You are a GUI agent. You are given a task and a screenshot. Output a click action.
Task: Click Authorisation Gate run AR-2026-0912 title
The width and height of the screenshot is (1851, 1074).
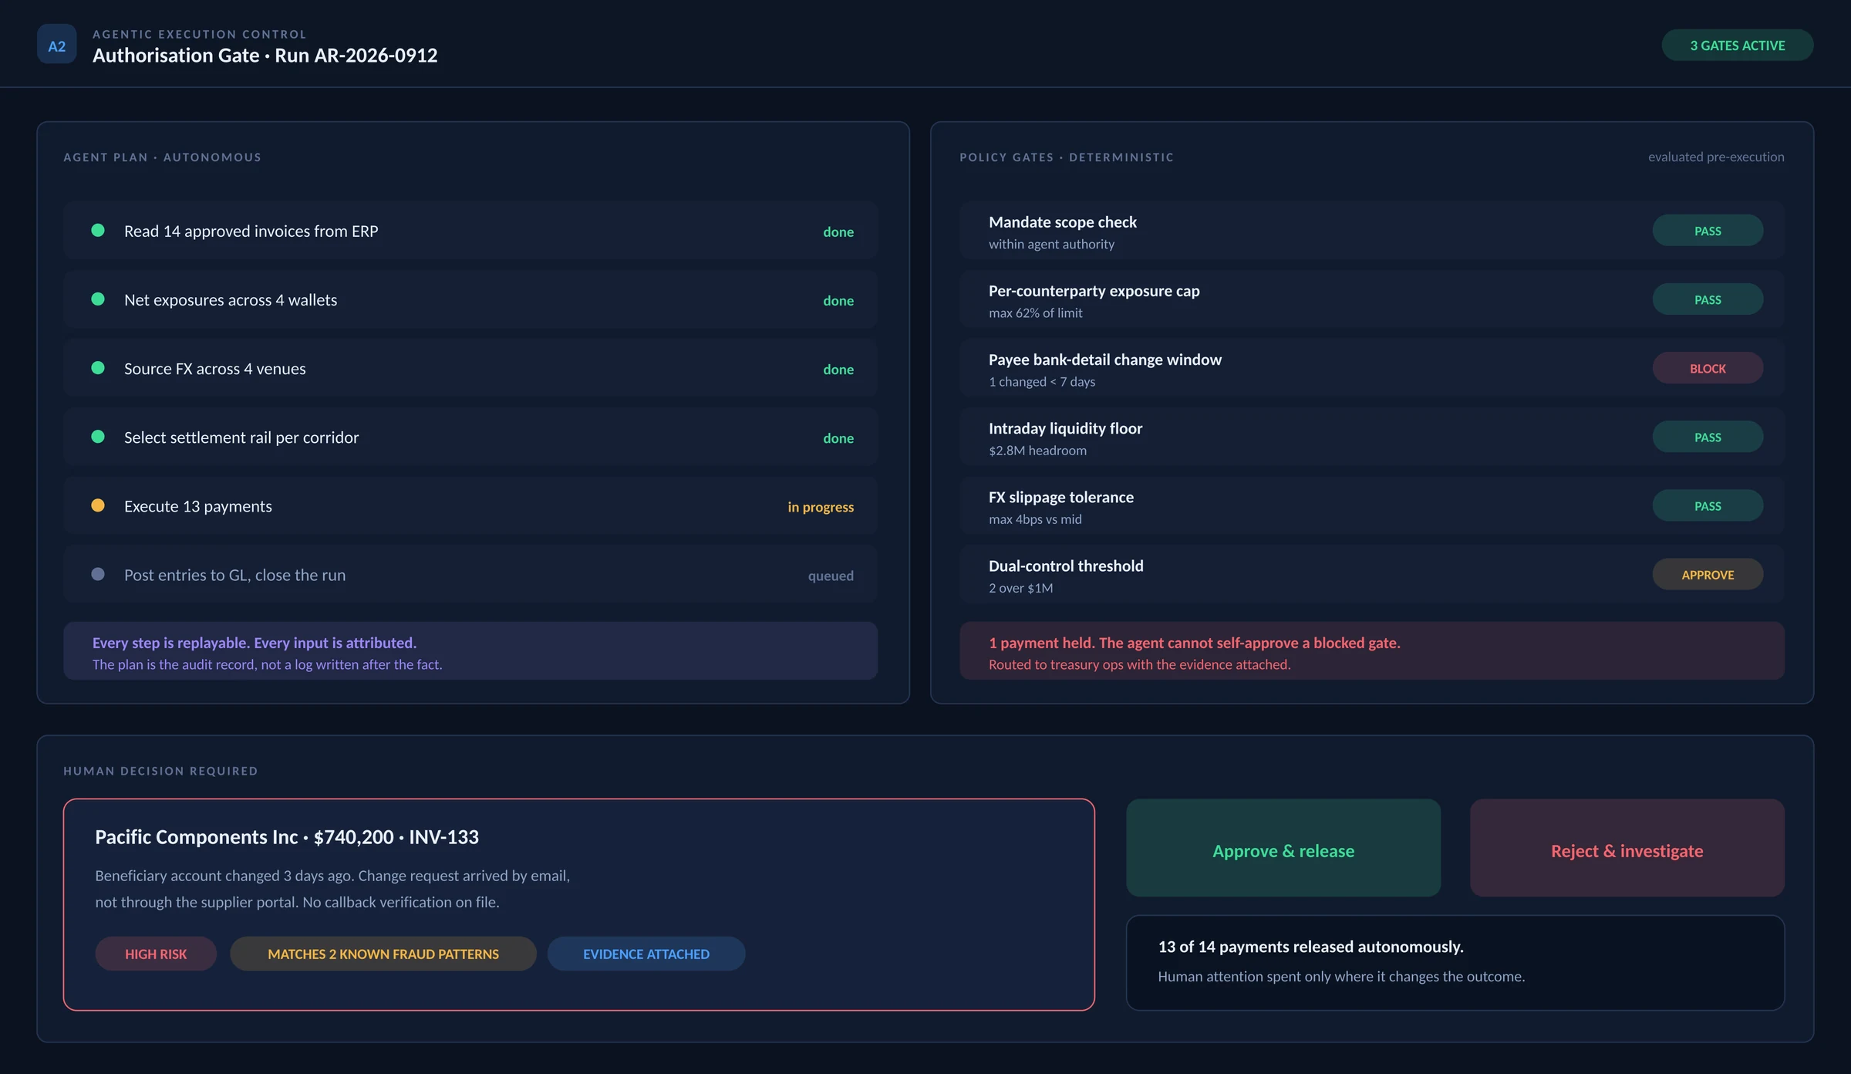[x=265, y=56]
